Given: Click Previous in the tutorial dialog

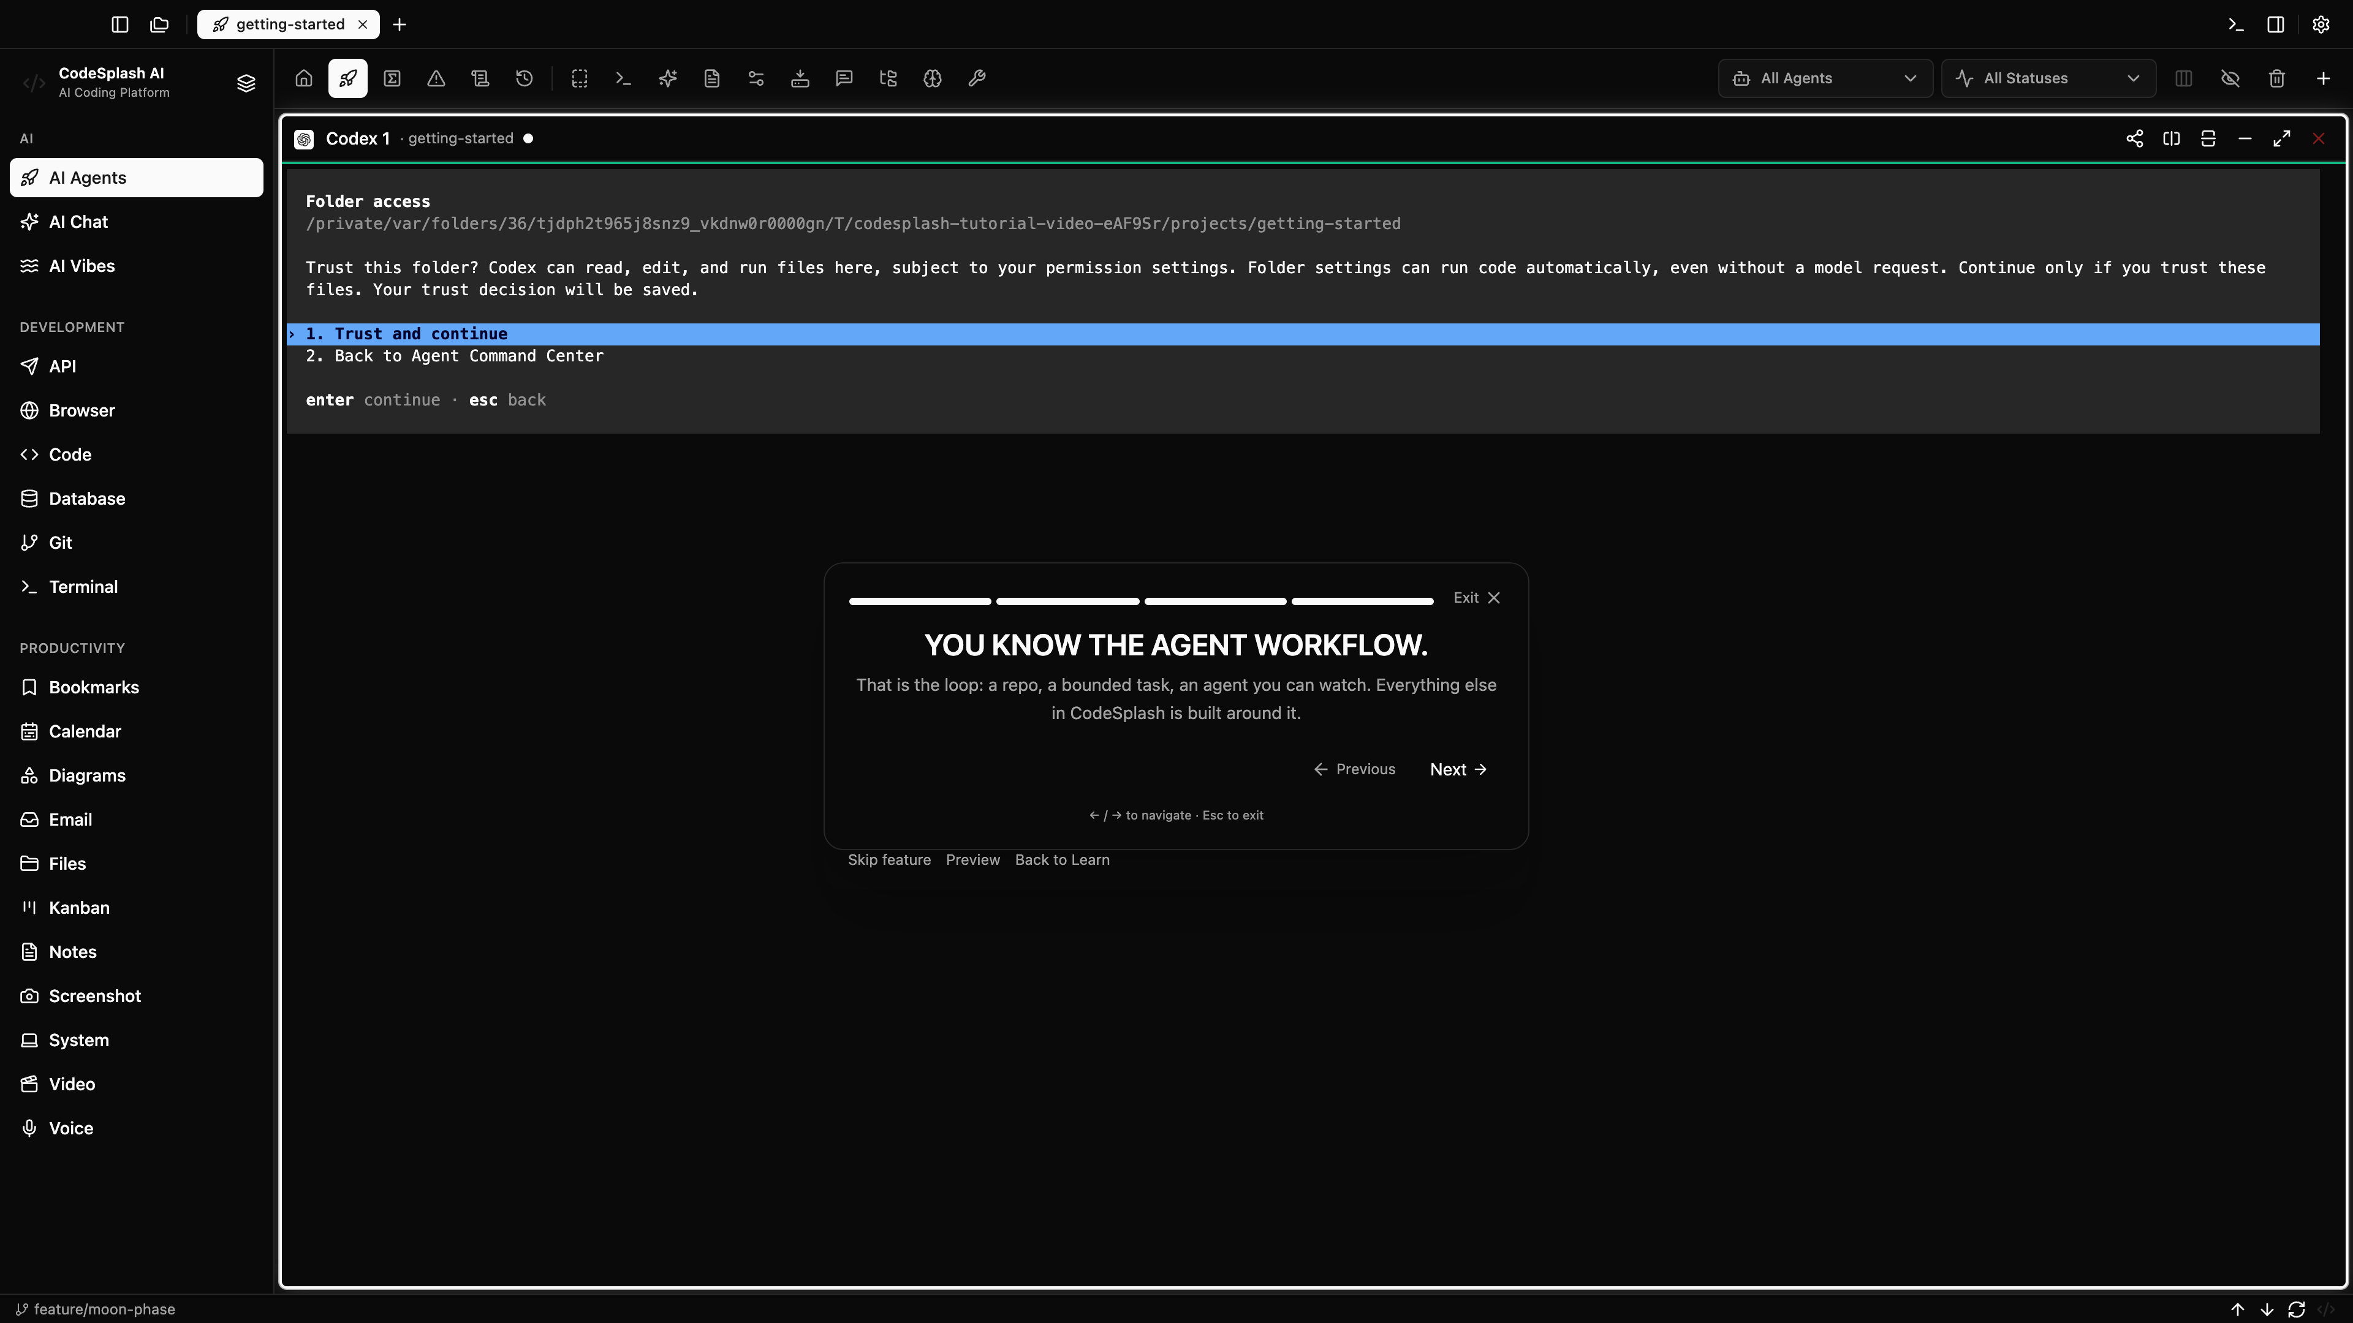Looking at the screenshot, I should pyautogui.click(x=1355, y=770).
